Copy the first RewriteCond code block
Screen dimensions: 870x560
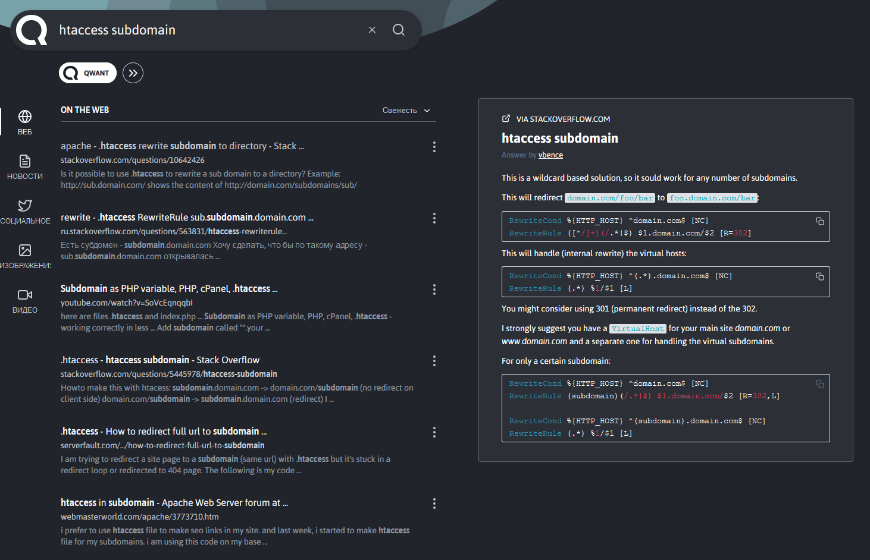[x=819, y=221]
